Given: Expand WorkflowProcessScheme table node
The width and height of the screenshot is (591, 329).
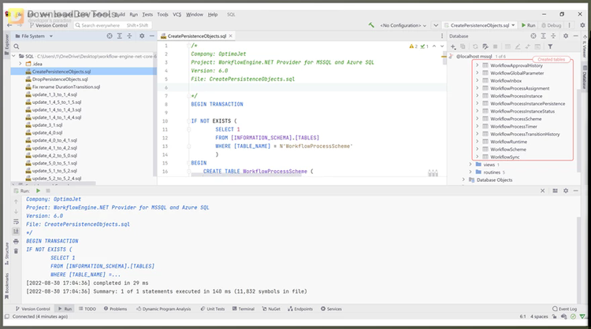Looking at the screenshot, I should [478, 119].
